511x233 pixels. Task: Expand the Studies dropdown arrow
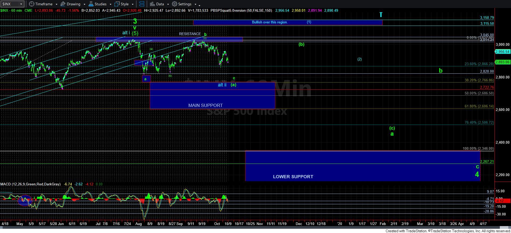click(x=110, y=4)
